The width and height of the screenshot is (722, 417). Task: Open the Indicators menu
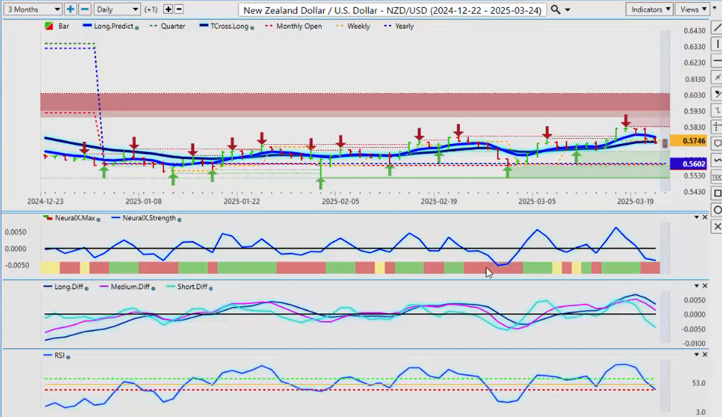[649, 9]
